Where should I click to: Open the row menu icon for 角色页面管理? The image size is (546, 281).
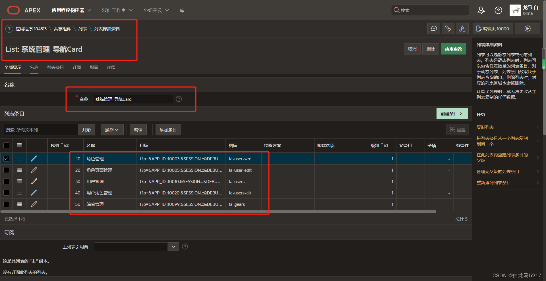pos(19,170)
